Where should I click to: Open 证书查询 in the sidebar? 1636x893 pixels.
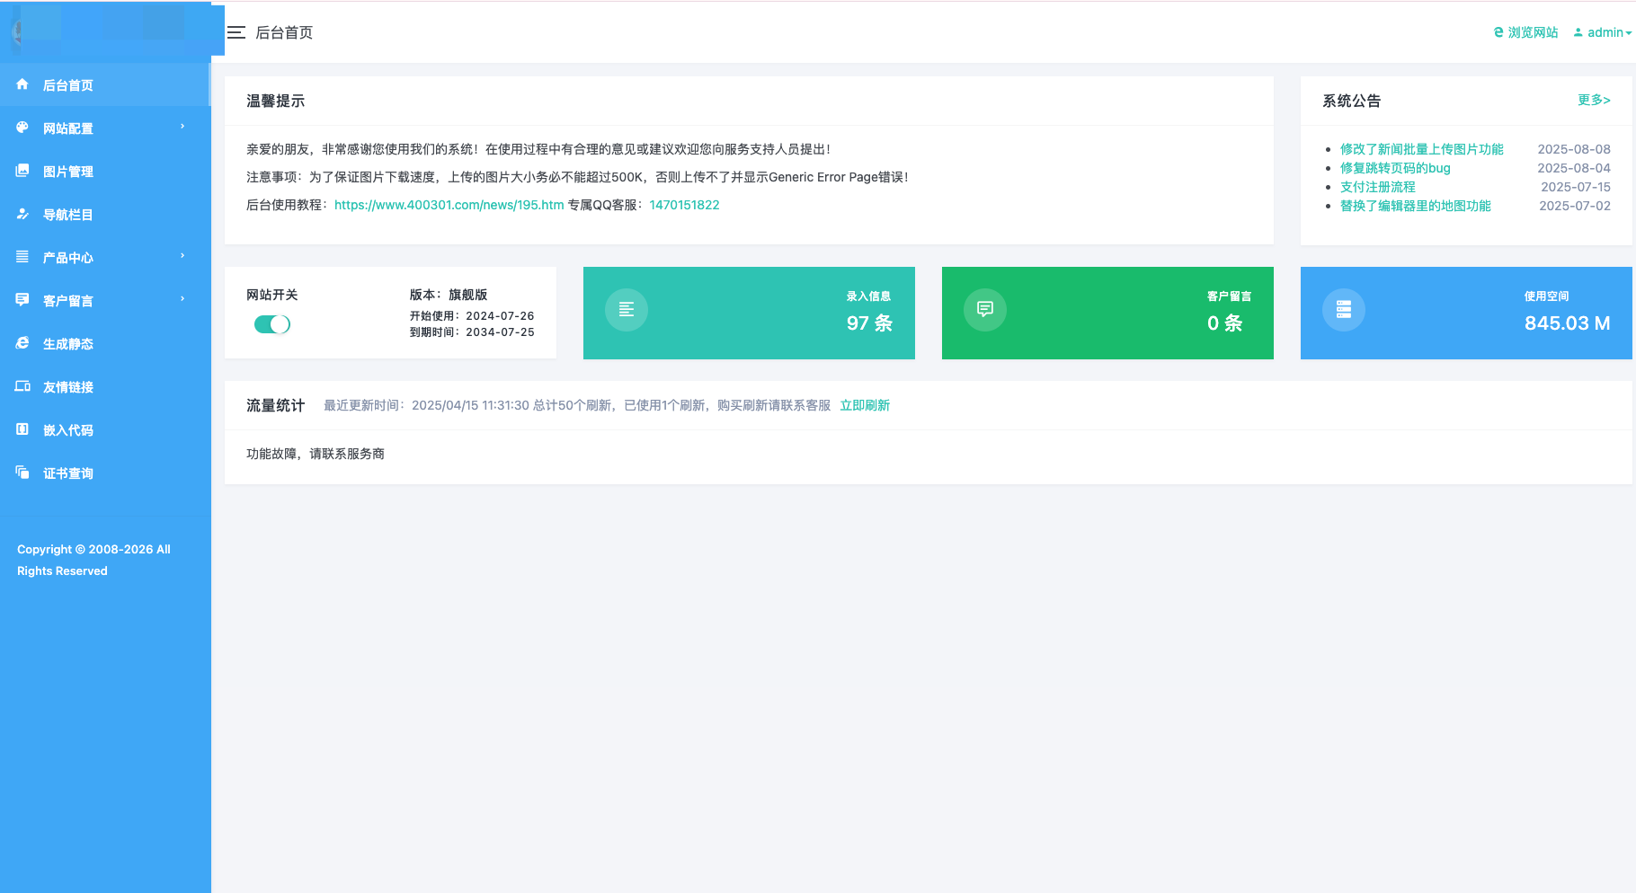pyautogui.click(x=105, y=473)
